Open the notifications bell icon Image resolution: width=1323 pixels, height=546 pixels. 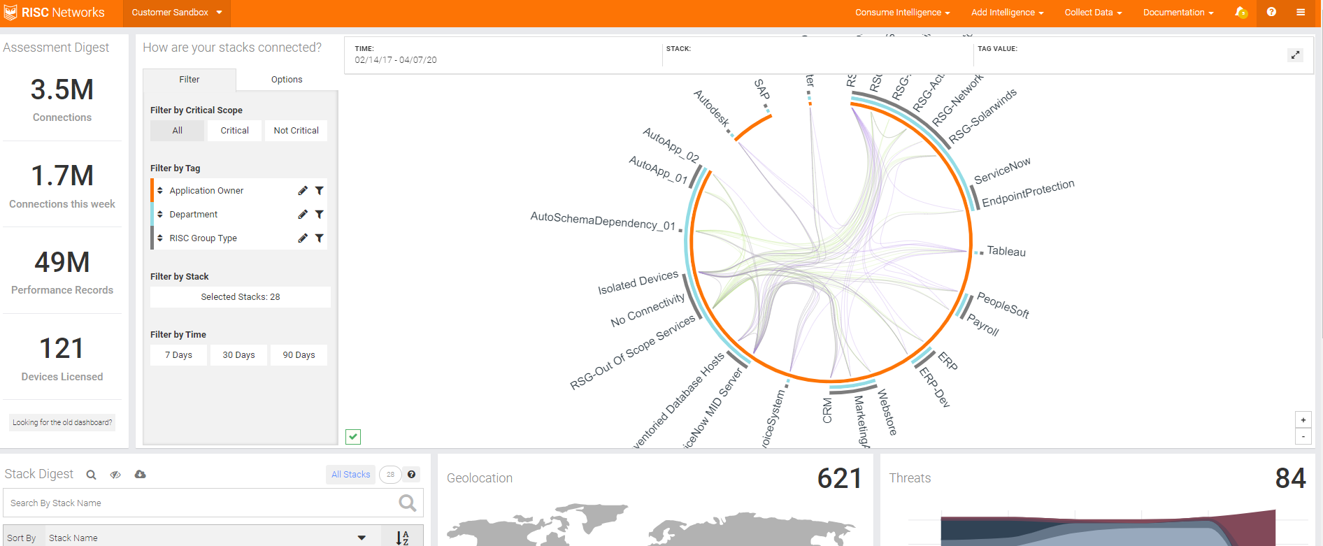pos(1241,13)
